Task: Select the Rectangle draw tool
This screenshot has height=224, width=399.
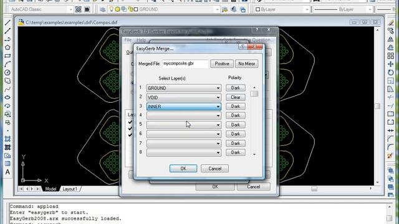Action: click(7, 56)
